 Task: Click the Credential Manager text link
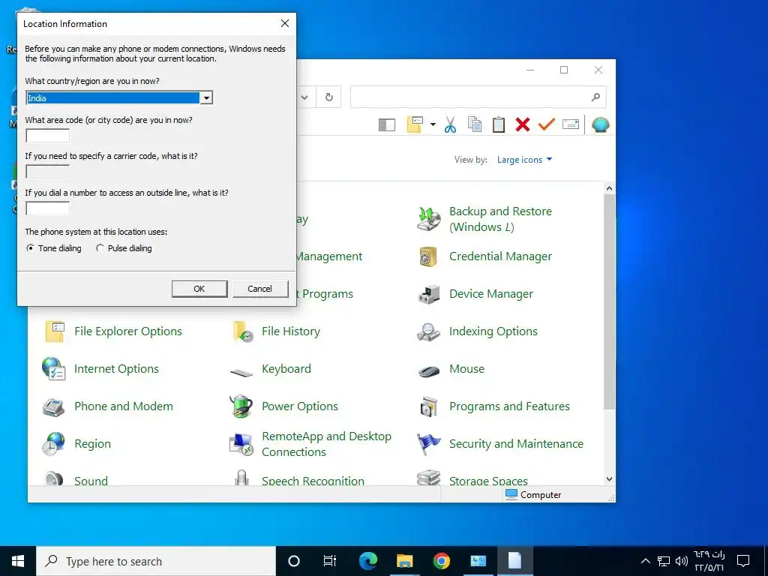[x=500, y=256]
